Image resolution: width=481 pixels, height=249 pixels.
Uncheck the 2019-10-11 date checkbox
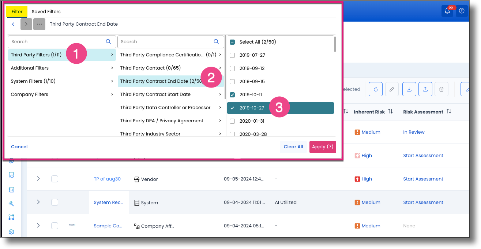232,94
